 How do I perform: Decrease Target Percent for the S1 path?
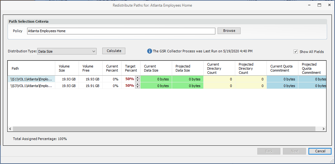138,80
